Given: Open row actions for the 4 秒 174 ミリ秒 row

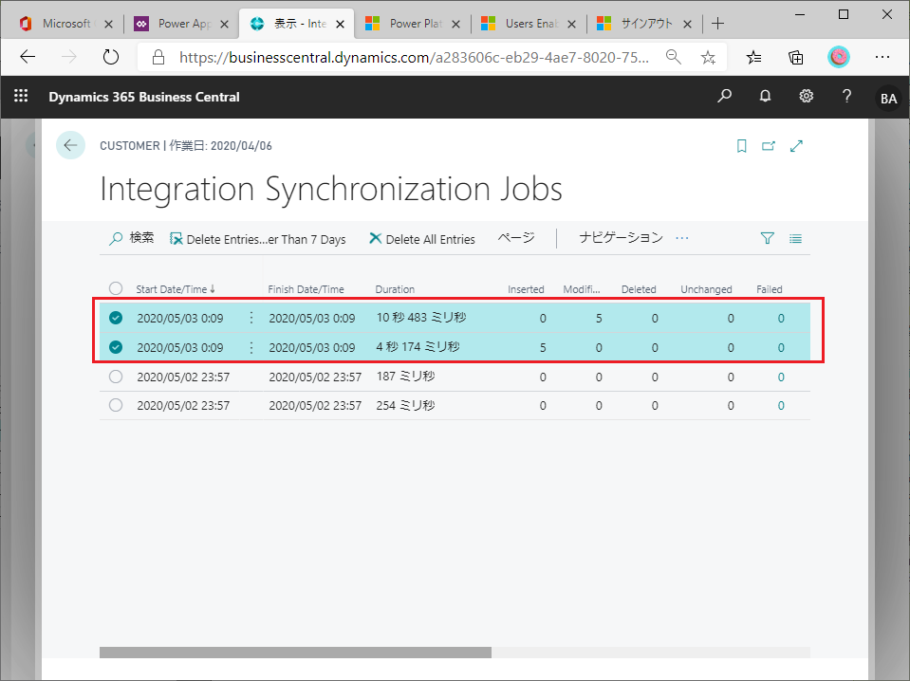Looking at the screenshot, I should coord(251,347).
